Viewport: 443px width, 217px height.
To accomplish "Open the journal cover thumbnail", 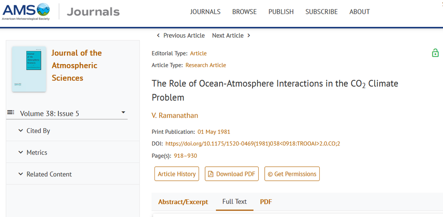I will (29, 69).
